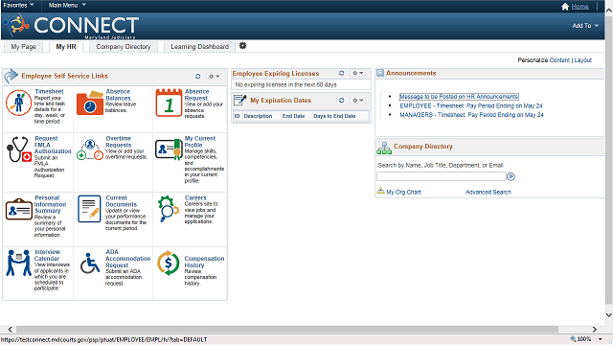613x345 pixels.
Task: Click the ID column header
Action: tap(237, 116)
